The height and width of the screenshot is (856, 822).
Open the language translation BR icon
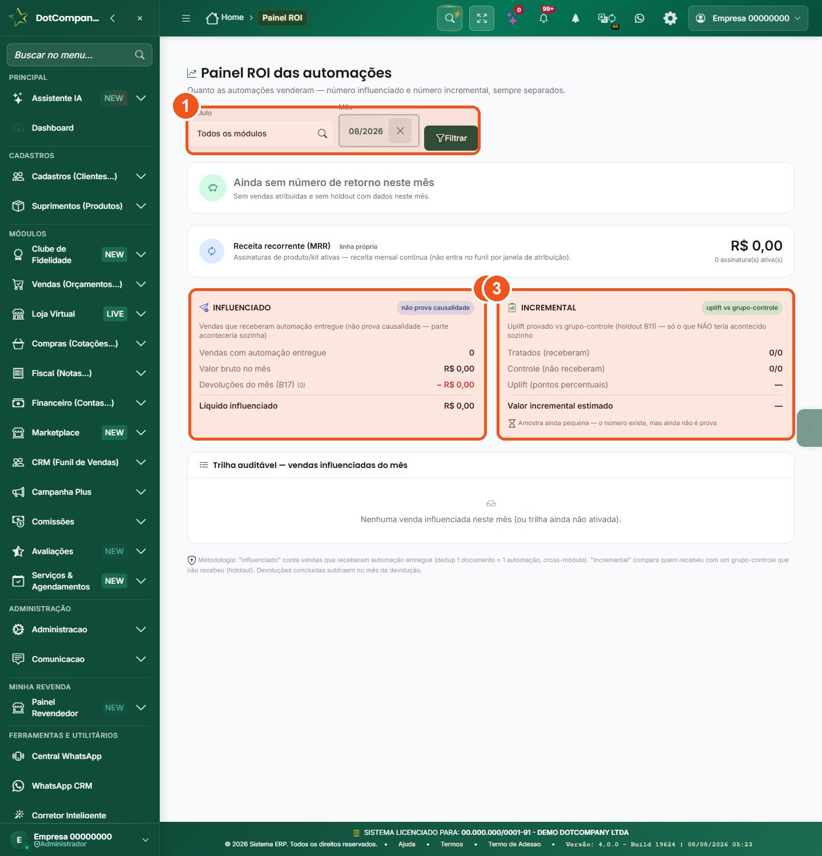click(x=607, y=19)
